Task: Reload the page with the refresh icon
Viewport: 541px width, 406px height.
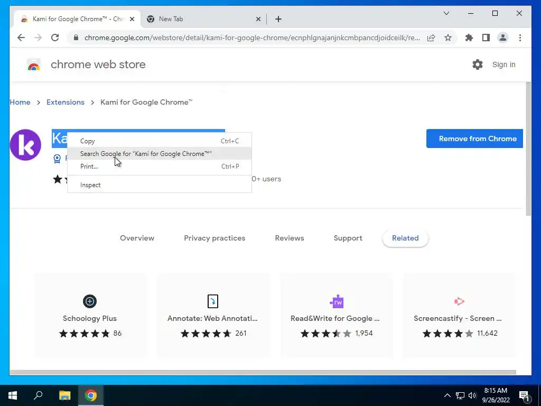Action: point(55,38)
